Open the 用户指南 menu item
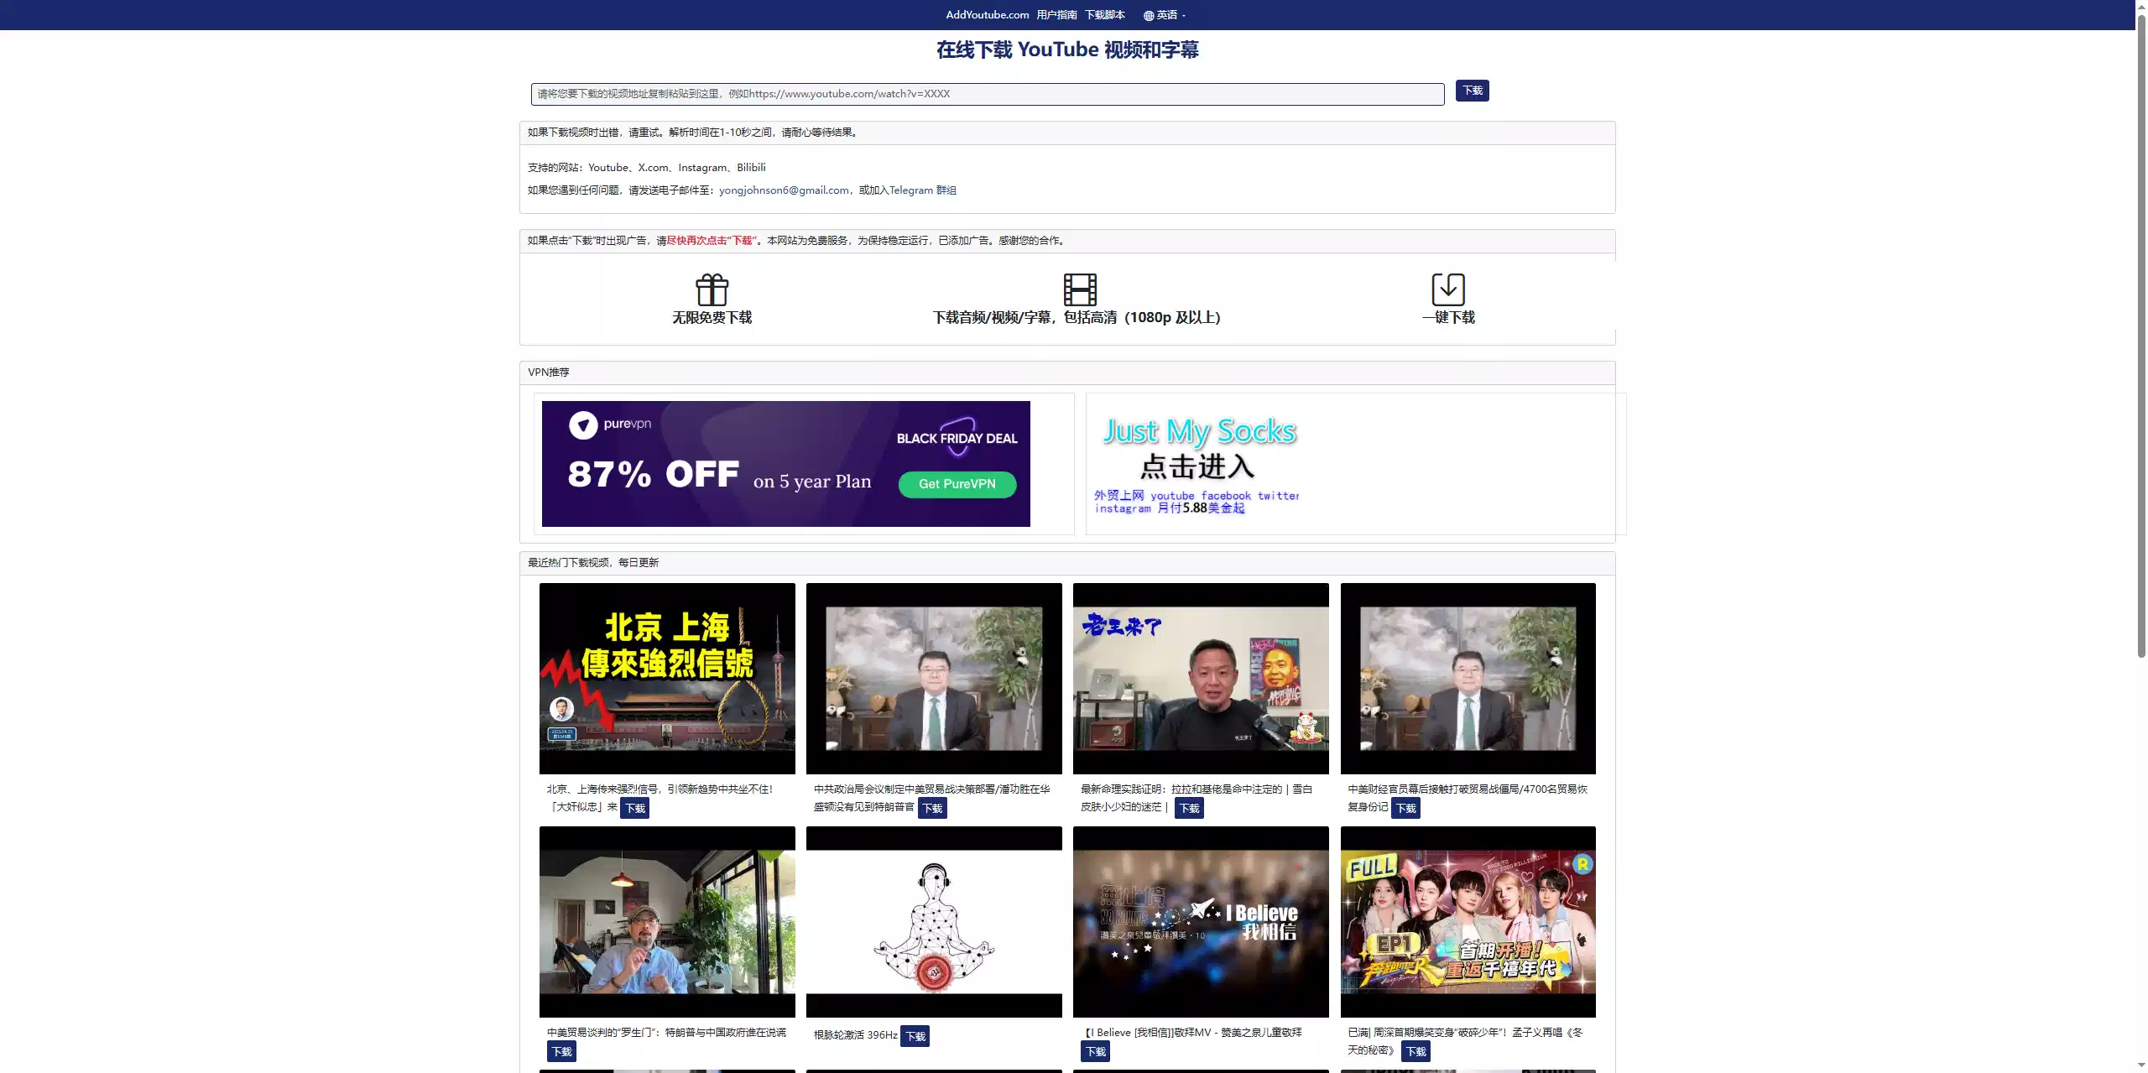This screenshot has width=2148, height=1073. [x=1056, y=15]
